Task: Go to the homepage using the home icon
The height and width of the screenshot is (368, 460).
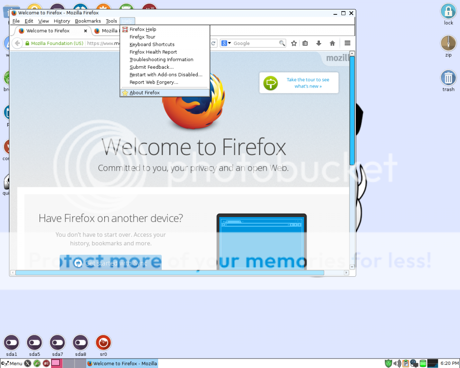Action: pyautogui.click(x=332, y=43)
